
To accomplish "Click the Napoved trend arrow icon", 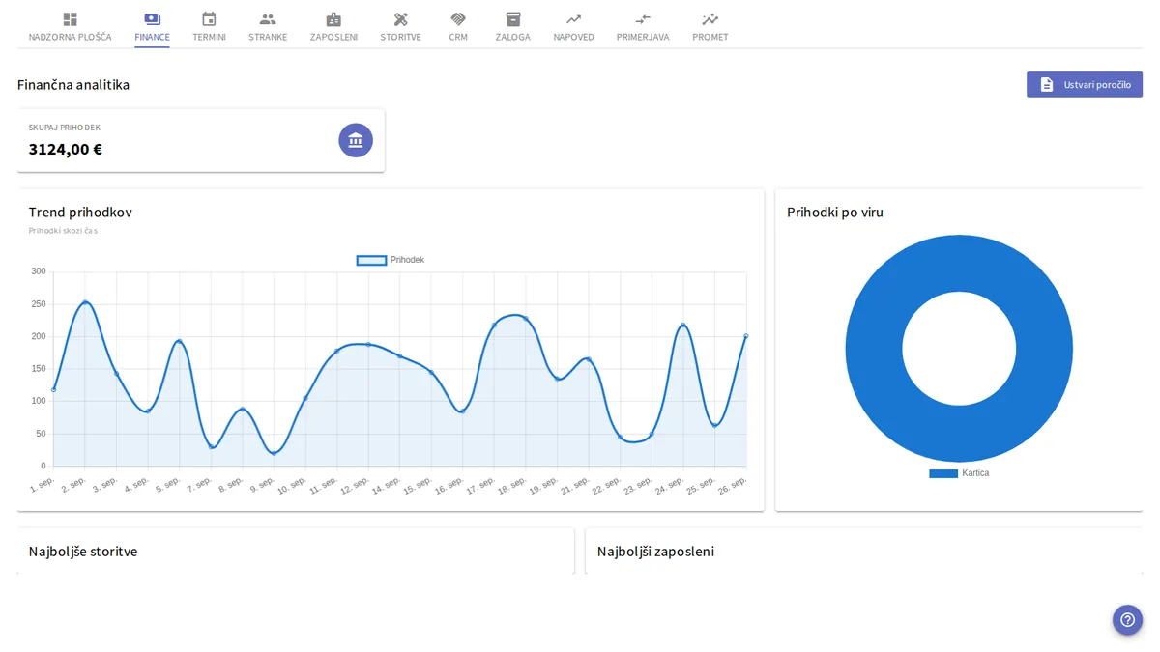I will (573, 19).
